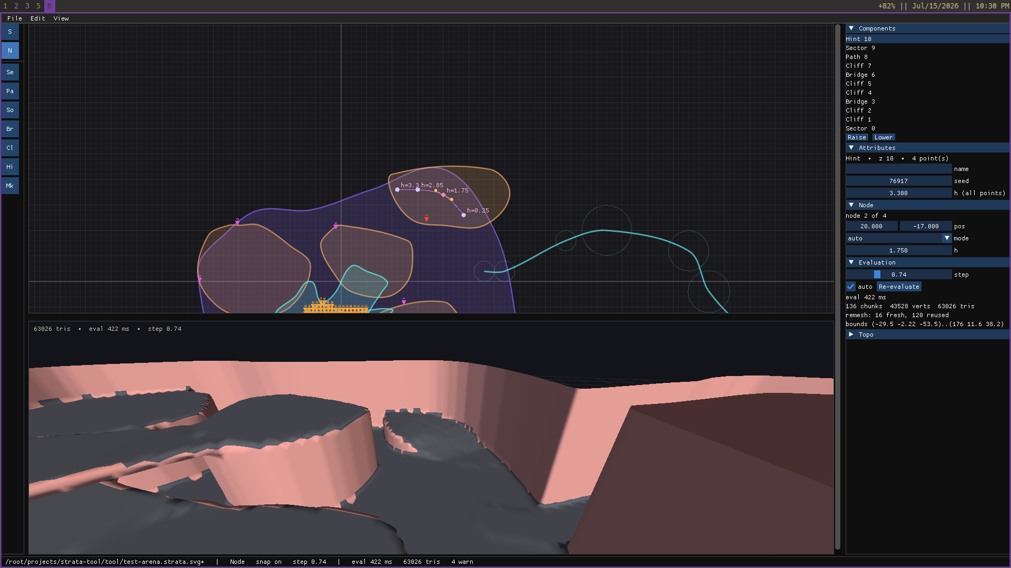This screenshot has width=1011, height=568.
Task: Select Cliff 4 component
Action: pos(927,93)
